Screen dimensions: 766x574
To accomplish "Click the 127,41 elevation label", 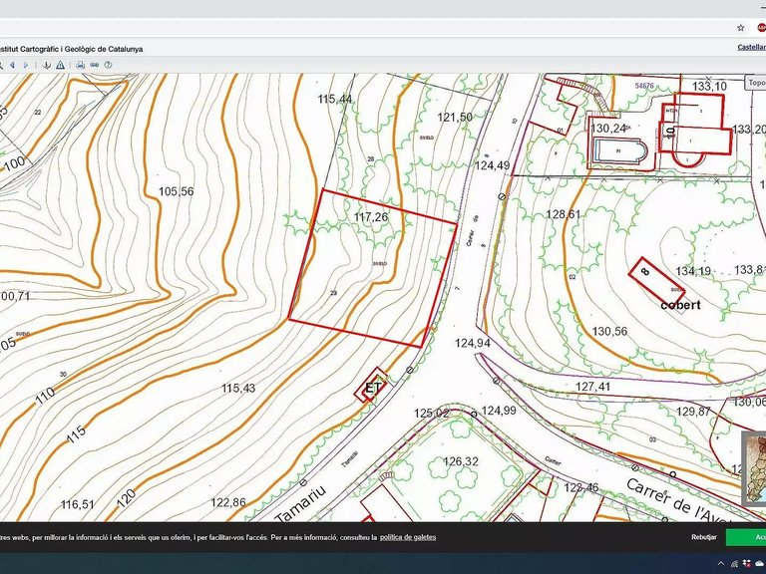I will pyautogui.click(x=593, y=387).
